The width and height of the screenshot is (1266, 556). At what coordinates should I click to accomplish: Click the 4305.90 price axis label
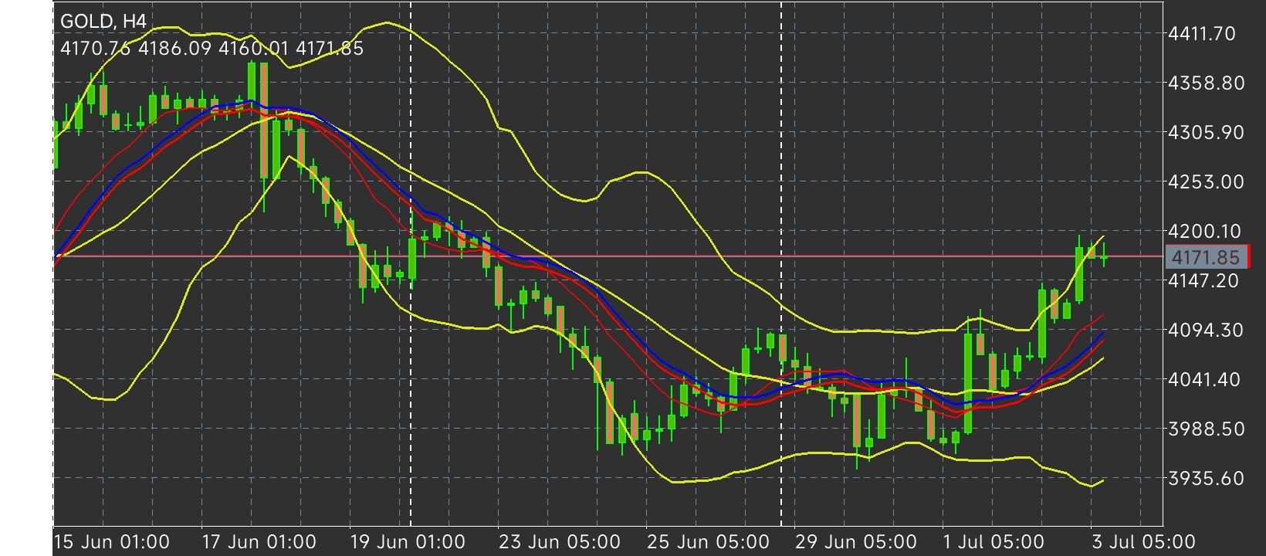1207,132
